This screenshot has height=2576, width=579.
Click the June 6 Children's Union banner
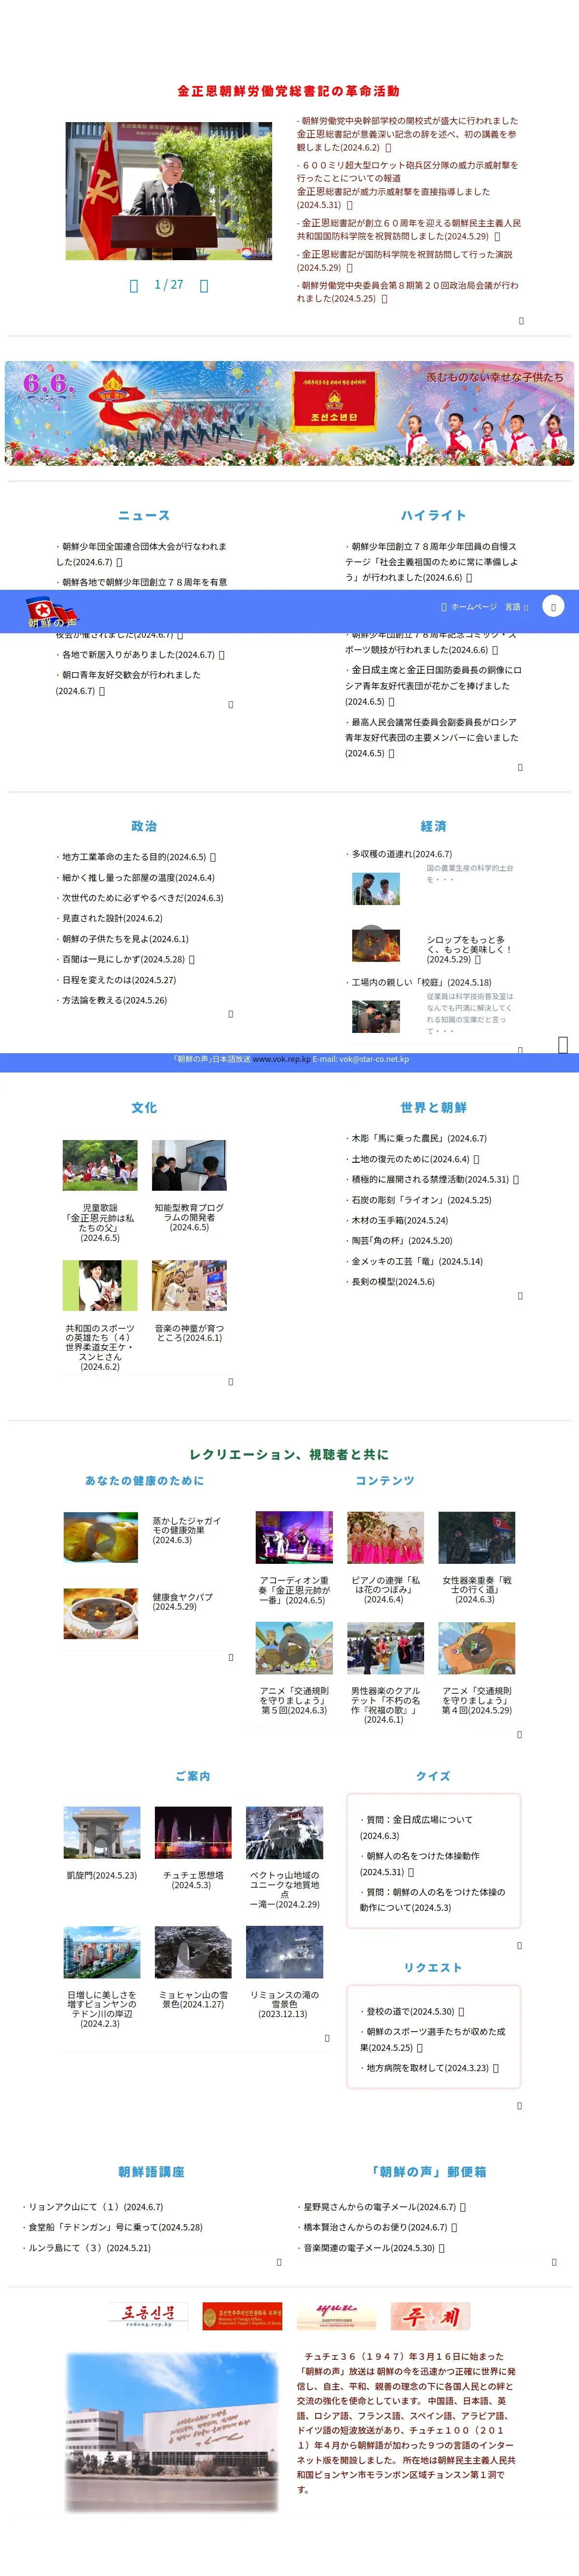289,413
